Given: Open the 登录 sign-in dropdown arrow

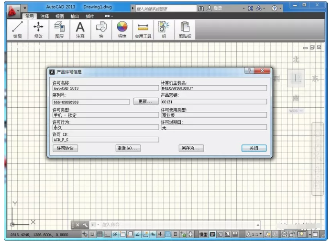Looking at the screenshot, I should 243,9.
